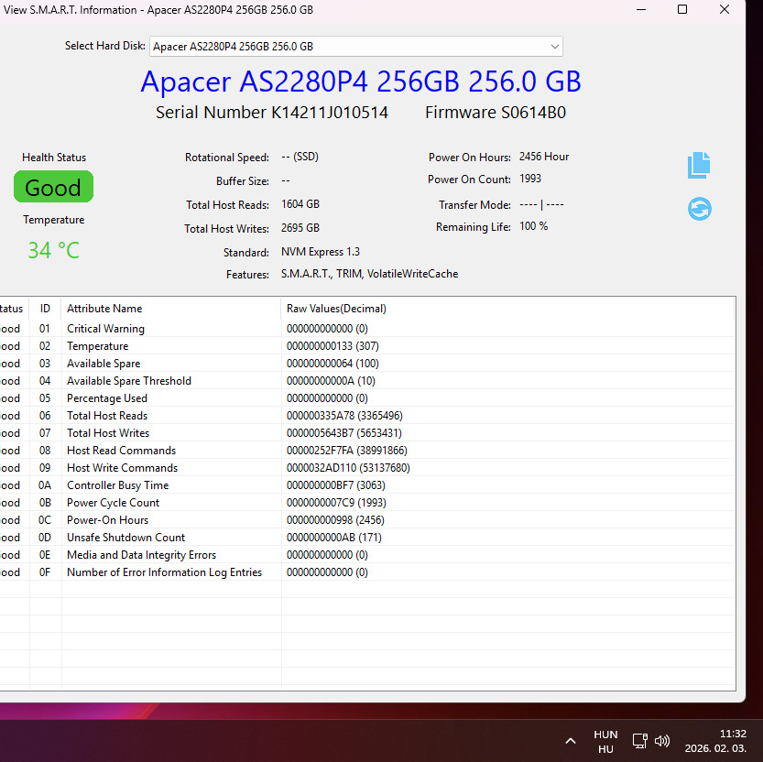
Task: Select Media and Data Integrity Errors row
Action: coord(367,555)
